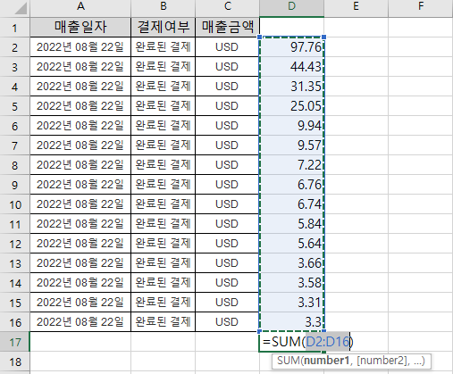This screenshot has height=374, width=453.
Task: Click cell with value 25.05
Action: point(291,106)
